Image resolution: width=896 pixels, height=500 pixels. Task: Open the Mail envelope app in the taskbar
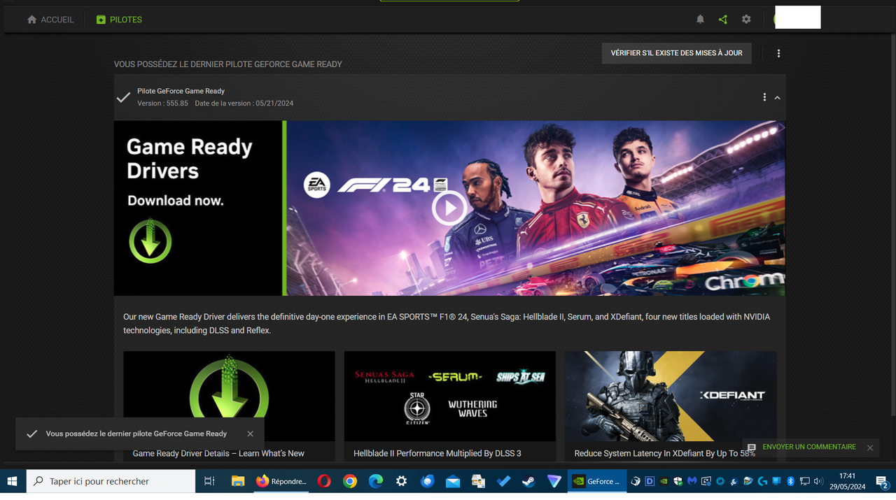tap(452, 481)
